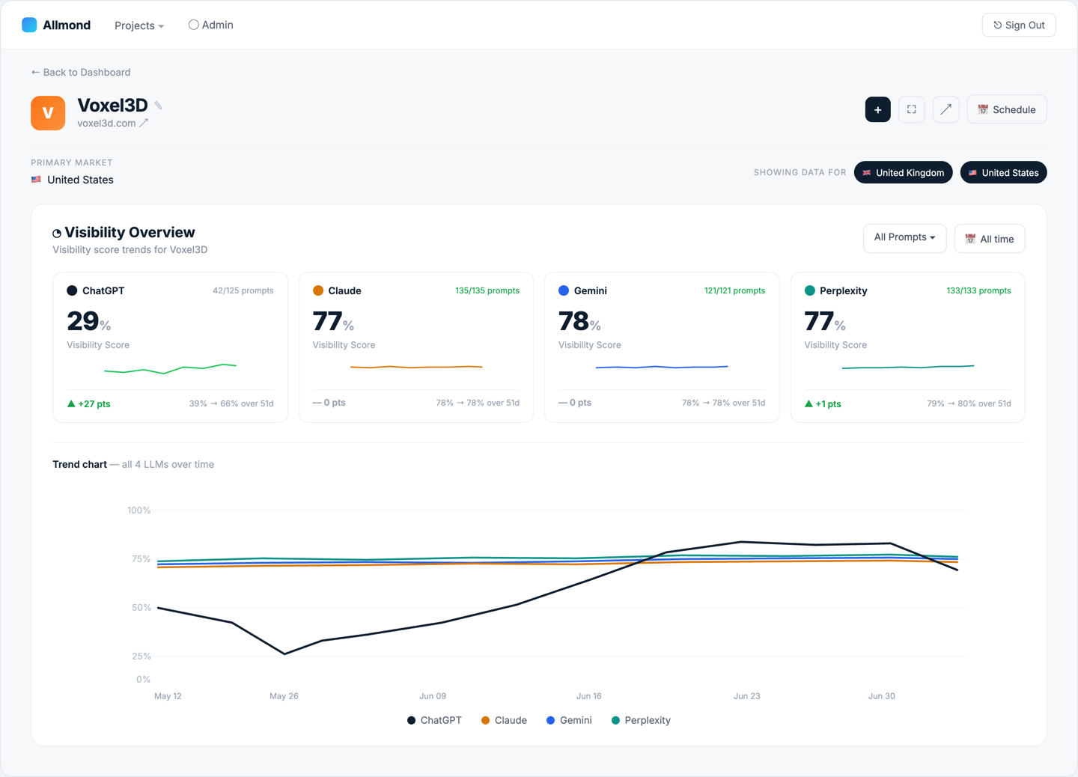Click the Gemini blue dot in card
This screenshot has height=777, width=1078.
[x=564, y=290]
